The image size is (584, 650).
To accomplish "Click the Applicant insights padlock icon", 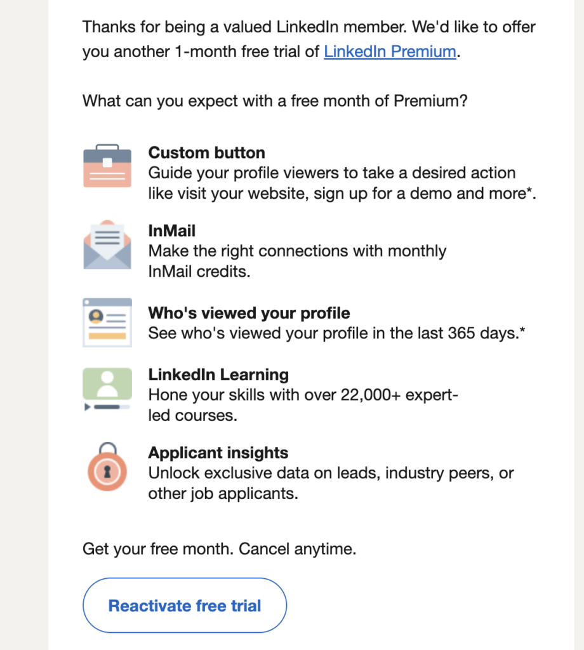I will 107,467.
